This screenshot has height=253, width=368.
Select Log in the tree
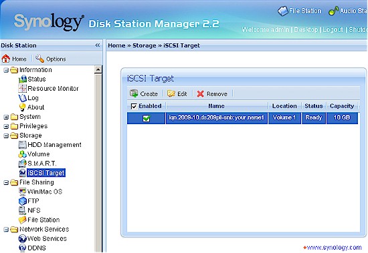click(33, 98)
